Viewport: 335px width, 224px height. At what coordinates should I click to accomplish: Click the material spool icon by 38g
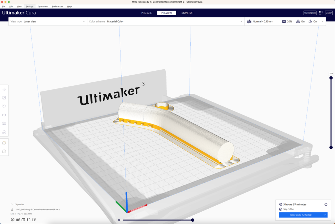pos(280,209)
